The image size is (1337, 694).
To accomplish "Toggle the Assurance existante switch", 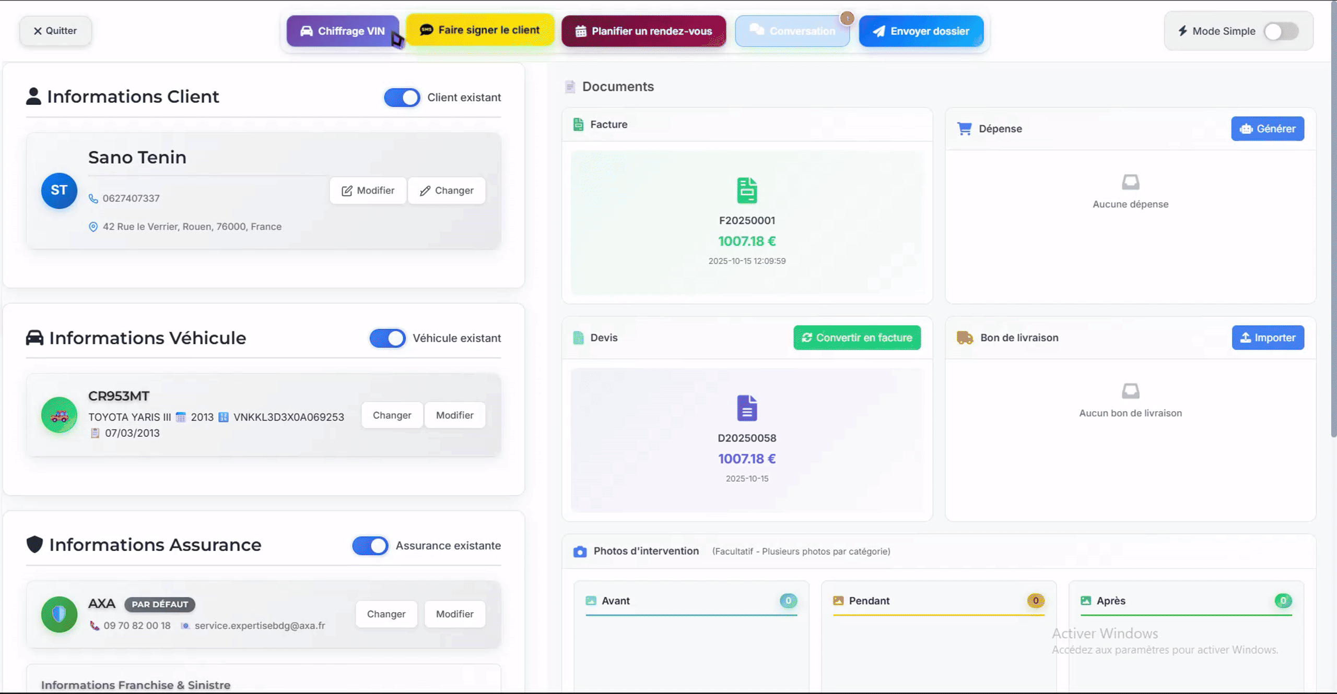I will (x=370, y=546).
